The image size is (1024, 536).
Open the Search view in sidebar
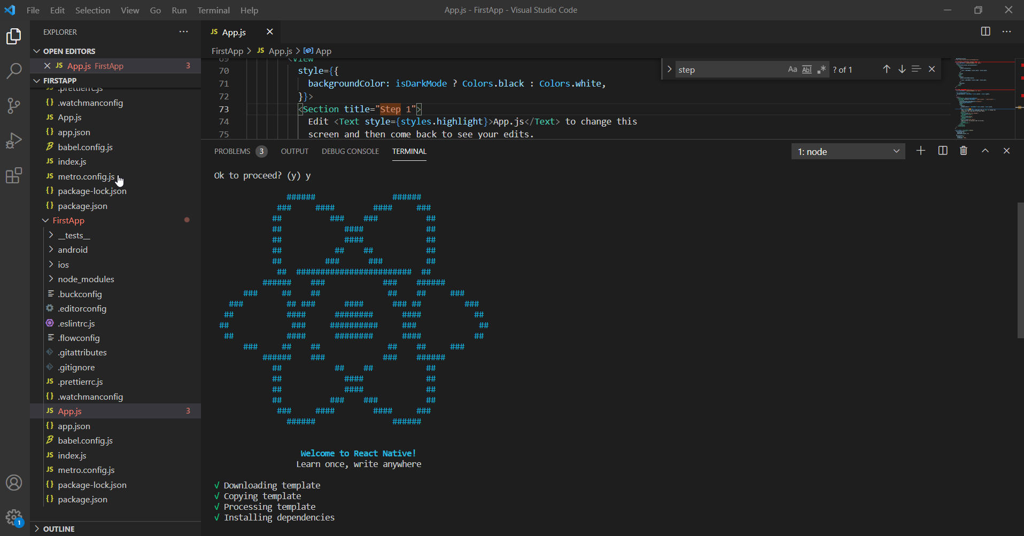pyautogui.click(x=13, y=70)
